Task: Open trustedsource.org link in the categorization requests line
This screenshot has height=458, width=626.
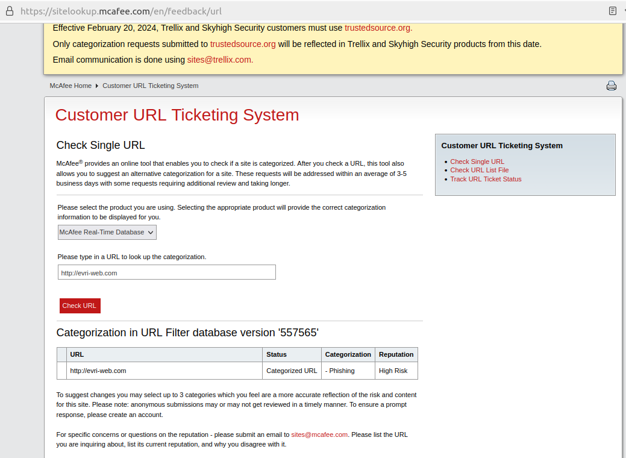Action: coord(243,44)
